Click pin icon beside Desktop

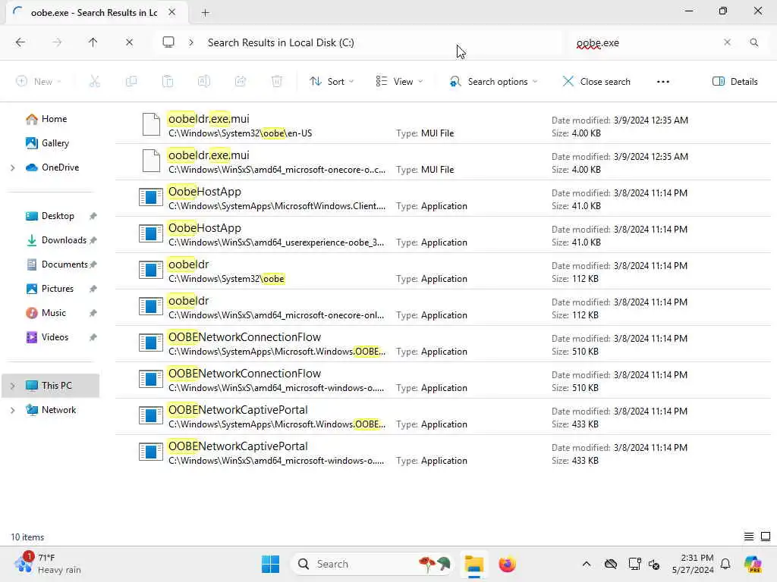click(x=93, y=216)
